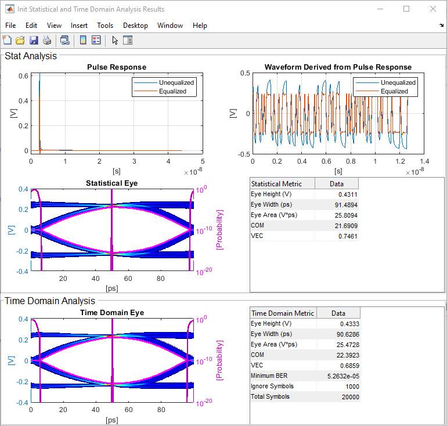
Task: Expand the Desktop menu
Action: [x=135, y=26]
